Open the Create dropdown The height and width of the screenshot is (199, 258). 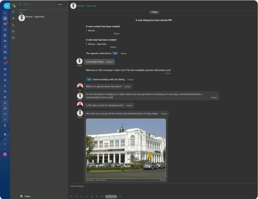coord(60,4)
